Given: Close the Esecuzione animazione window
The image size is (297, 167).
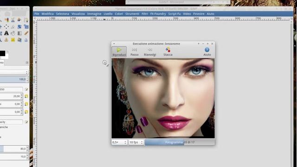Looking at the screenshot, I should 212,44.
